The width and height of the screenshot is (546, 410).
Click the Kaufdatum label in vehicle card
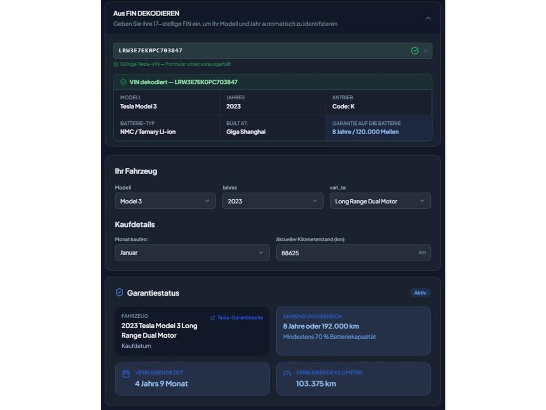tap(136, 346)
